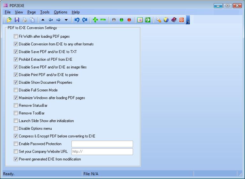Uncheck Disable Print PDF and/or EXE to printer
Screen dimensions: 245x179
[x=16, y=75]
